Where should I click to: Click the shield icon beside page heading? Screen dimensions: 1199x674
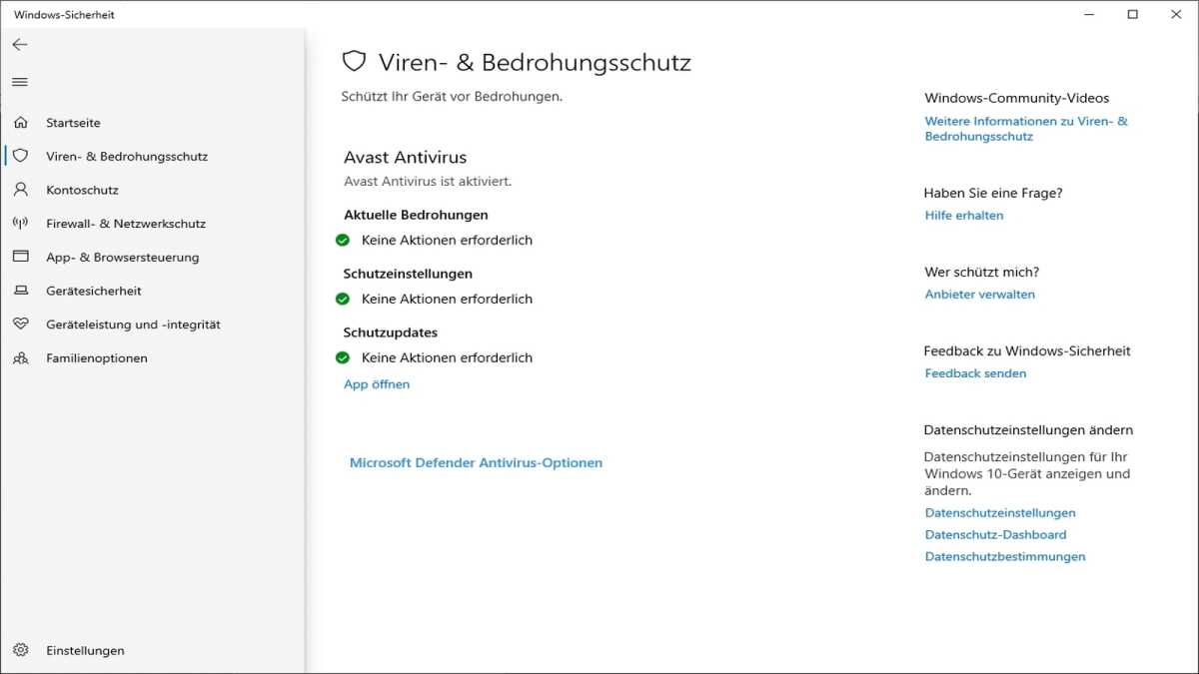355,62
